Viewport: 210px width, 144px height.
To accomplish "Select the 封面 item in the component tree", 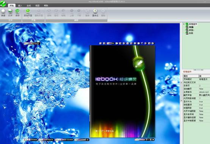I will [191, 27].
